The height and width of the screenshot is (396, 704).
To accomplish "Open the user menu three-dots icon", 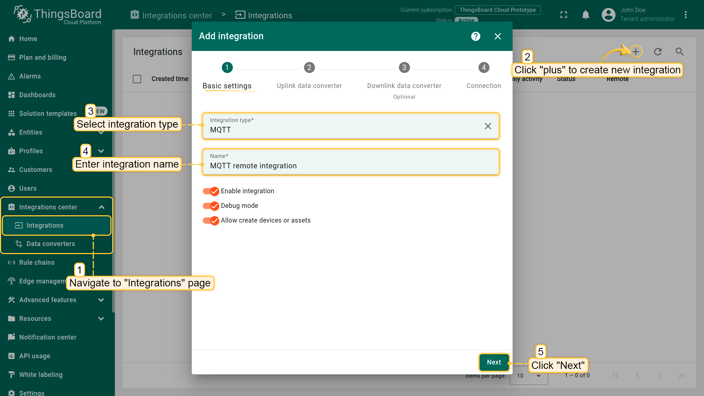I will [x=685, y=15].
